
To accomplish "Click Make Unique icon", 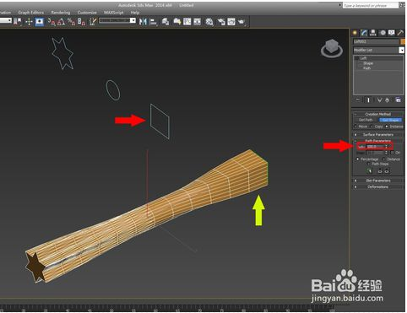I will [379, 100].
